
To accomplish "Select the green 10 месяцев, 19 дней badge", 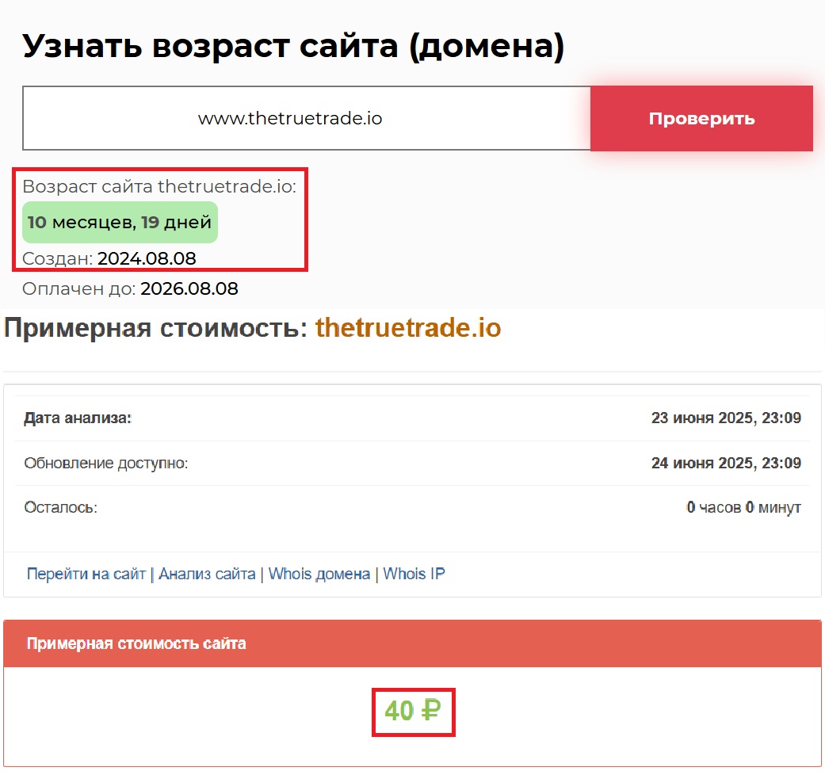I will pos(120,223).
